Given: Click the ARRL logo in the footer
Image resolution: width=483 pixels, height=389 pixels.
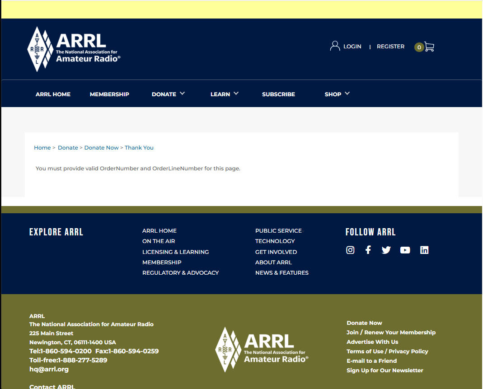Looking at the screenshot, I should coord(262,350).
